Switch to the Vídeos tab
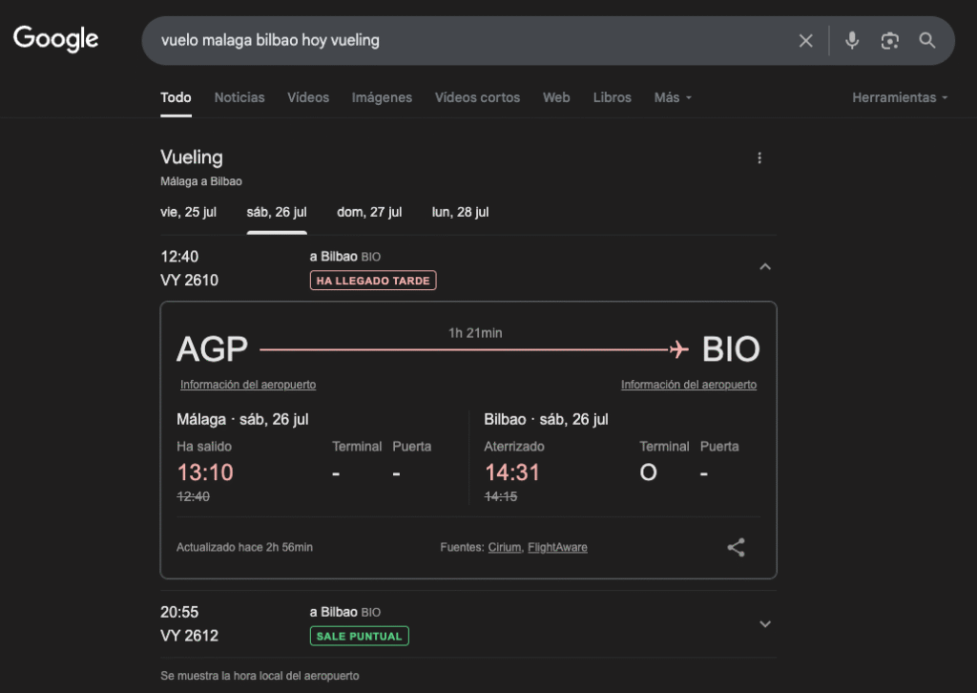The width and height of the screenshot is (977, 693). pos(308,98)
